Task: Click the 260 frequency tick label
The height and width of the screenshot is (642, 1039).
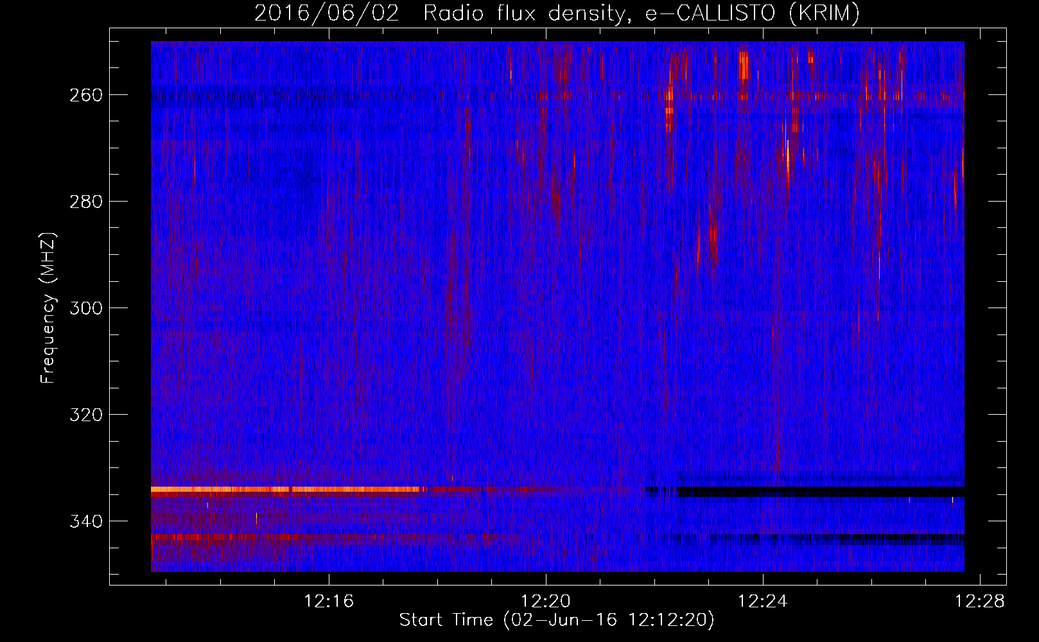Action: (86, 95)
